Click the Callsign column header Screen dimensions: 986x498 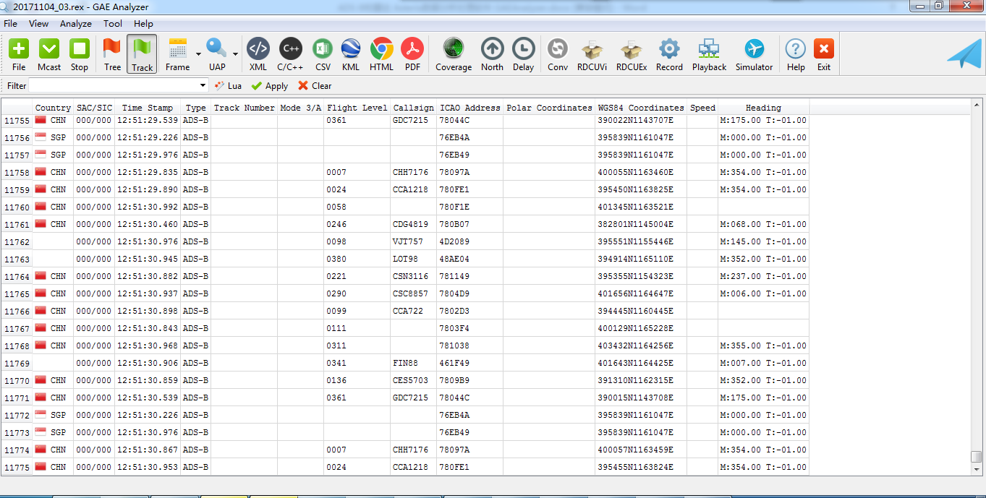[414, 108]
